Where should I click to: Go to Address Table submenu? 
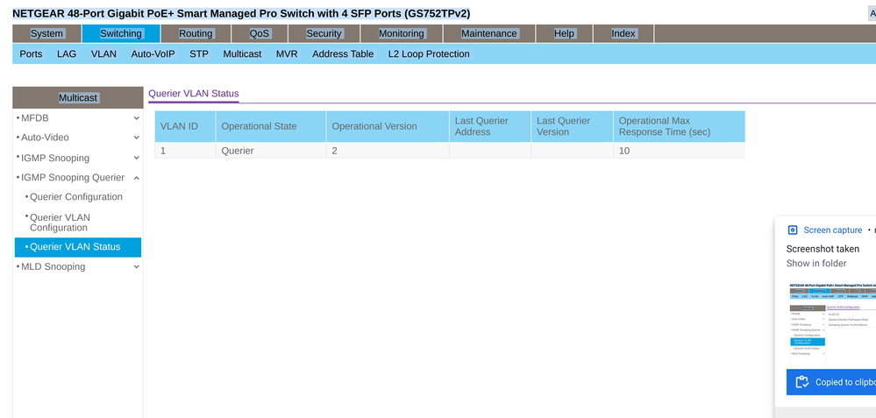(x=343, y=54)
